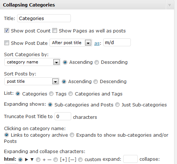
Task: Uncheck Show post Count checkbox
Action: 7,31
